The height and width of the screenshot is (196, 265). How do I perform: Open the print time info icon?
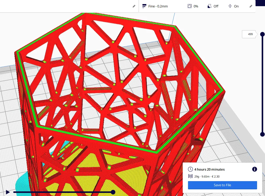tap(255, 169)
